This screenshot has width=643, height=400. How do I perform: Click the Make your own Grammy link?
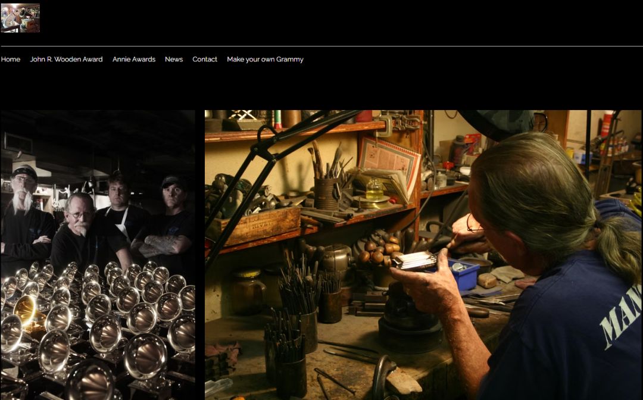click(x=265, y=60)
